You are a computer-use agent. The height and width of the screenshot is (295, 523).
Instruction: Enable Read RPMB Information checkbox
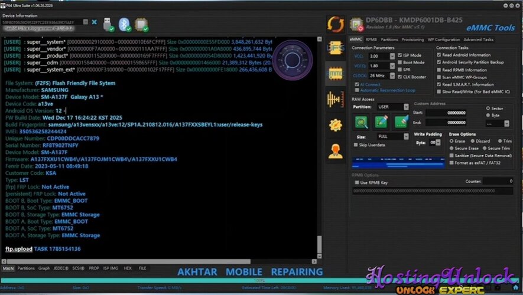tap(439, 70)
